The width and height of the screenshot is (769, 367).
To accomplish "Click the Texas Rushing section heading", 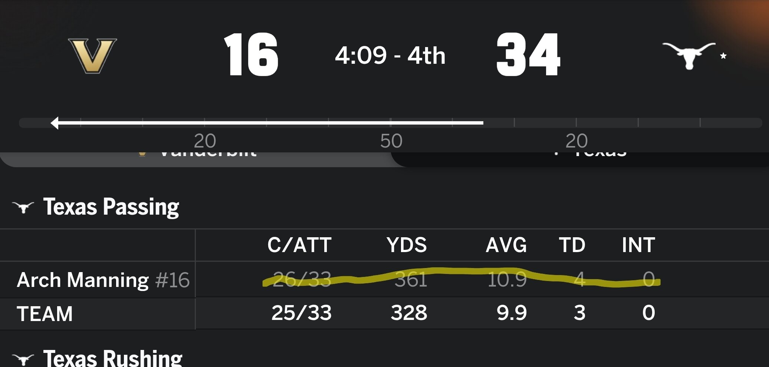I will click(x=112, y=358).
